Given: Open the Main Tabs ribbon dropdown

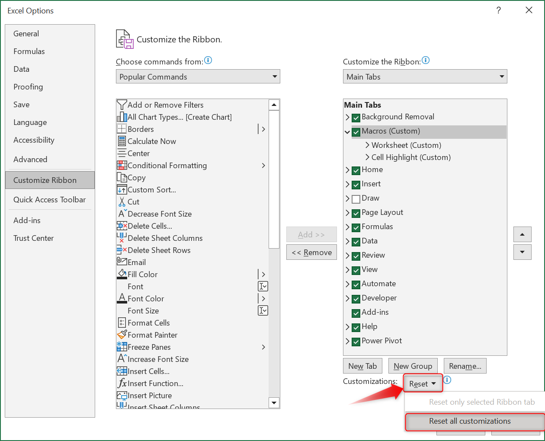Looking at the screenshot, I should tap(425, 77).
